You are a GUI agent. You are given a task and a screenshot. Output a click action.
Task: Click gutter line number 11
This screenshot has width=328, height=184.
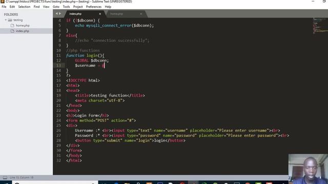point(58,56)
